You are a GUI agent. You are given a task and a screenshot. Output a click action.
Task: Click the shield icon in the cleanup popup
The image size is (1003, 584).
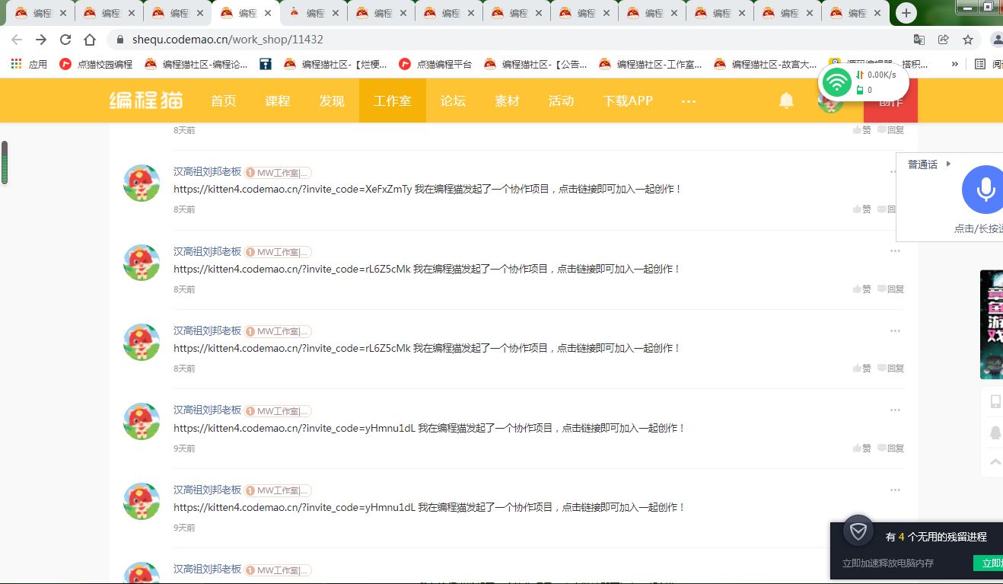coord(858,531)
